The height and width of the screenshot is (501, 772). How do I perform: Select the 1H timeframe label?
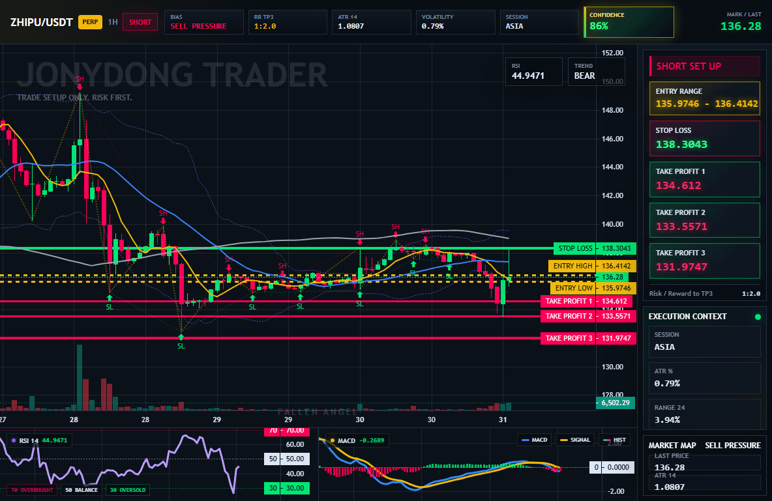(113, 22)
